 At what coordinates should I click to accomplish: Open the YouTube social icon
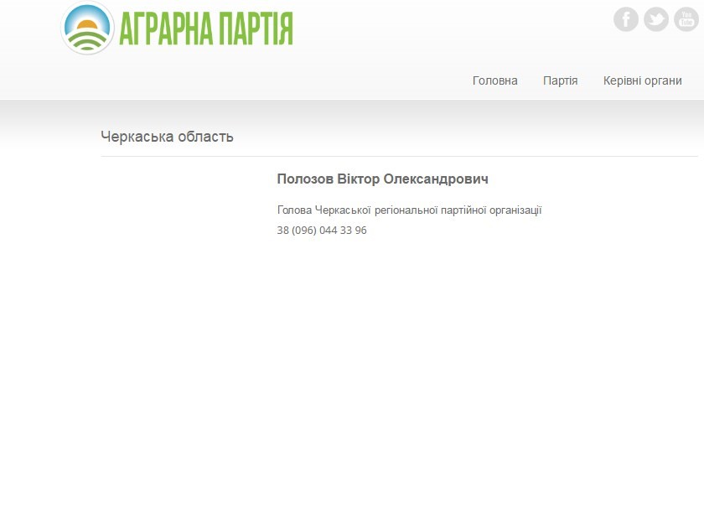click(686, 19)
